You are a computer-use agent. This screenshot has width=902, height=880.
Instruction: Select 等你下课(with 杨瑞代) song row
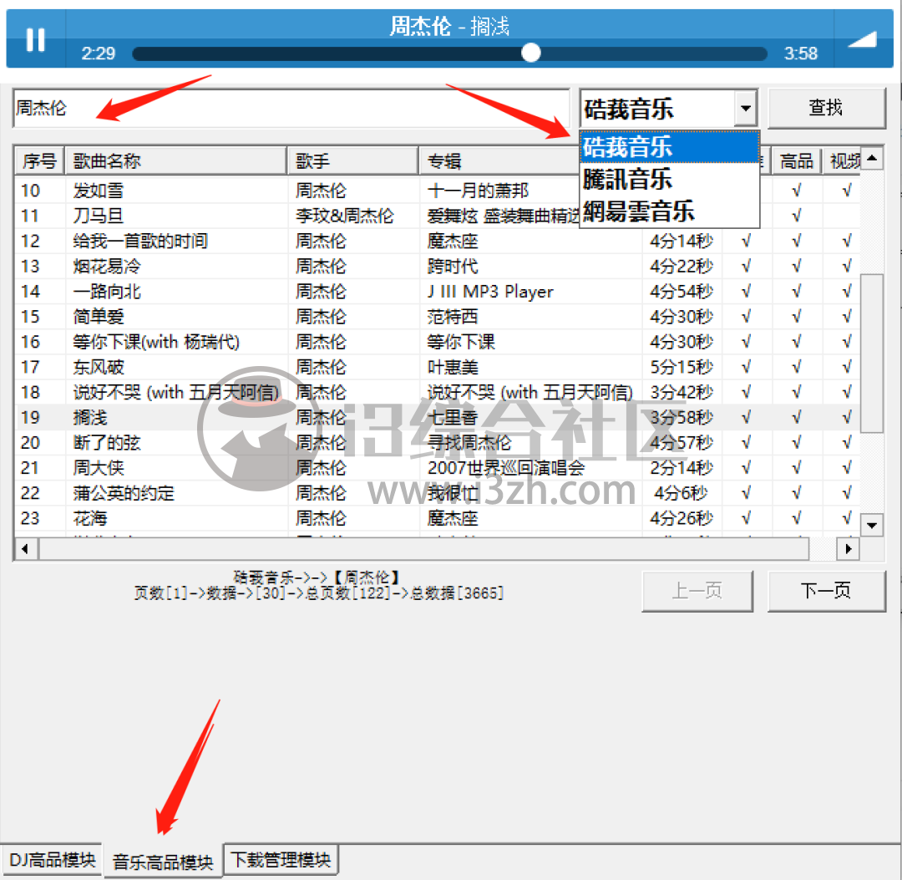point(156,342)
